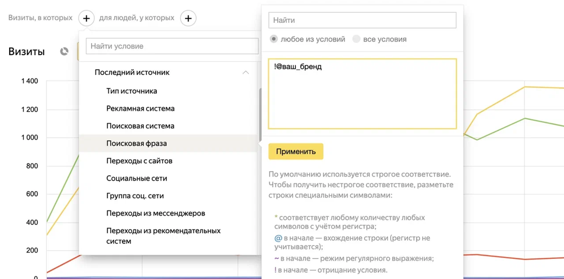Click the text area containing "!@ваш_бренд"
The width and height of the screenshot is (564, 279).
(x=362, y=94)
